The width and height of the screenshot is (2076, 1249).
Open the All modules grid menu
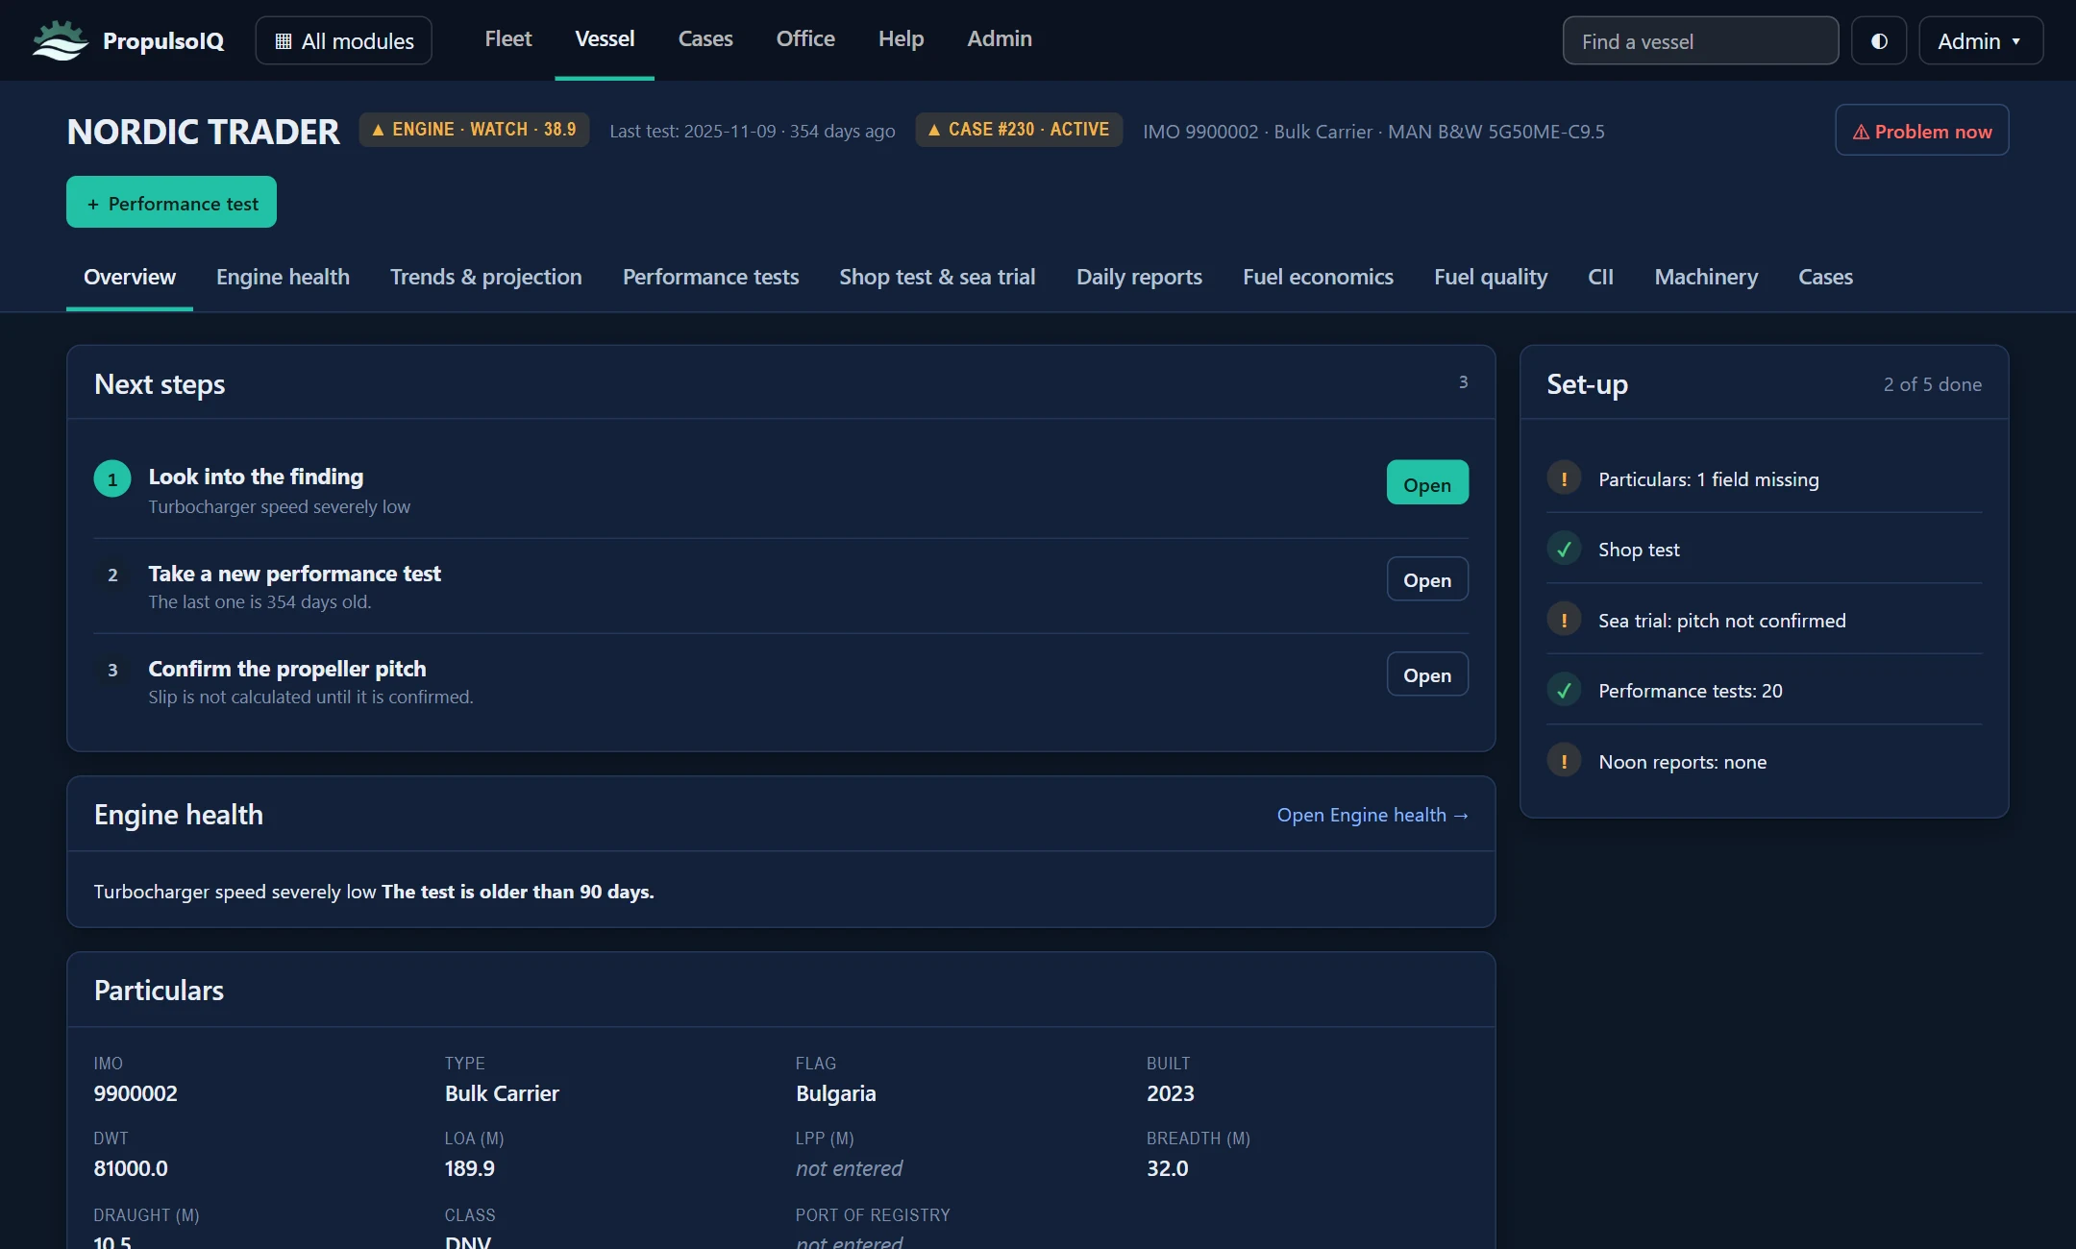click(x=344, y=40)
